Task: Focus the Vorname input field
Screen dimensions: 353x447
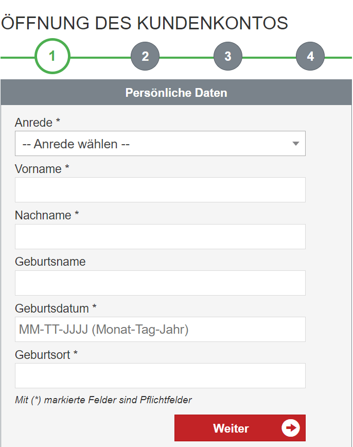Action: pos(160,190)
